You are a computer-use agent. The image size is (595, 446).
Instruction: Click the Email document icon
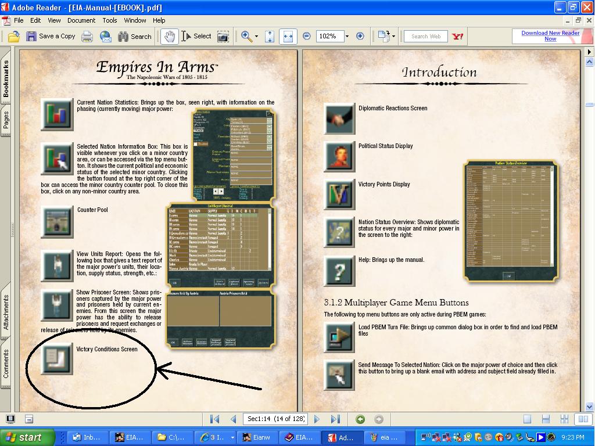click(x=106, y=37)
